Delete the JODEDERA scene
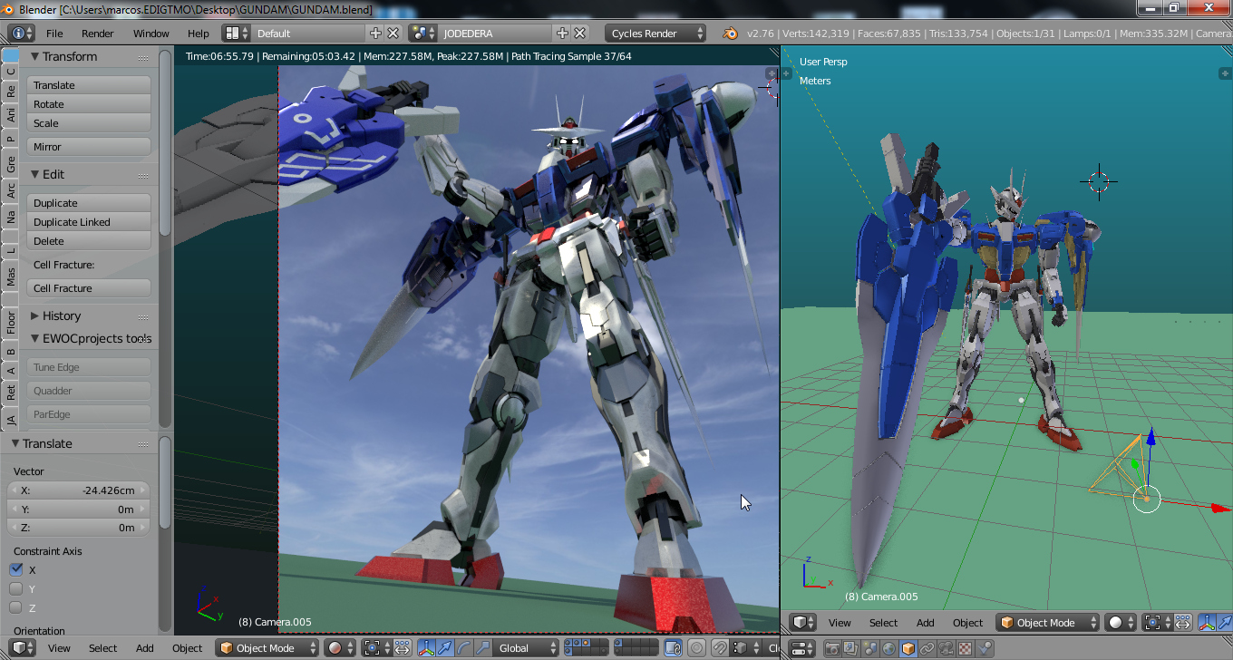1233x660 pixels. pos(579,34)
